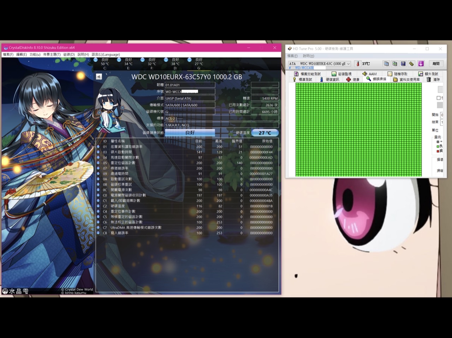Click the CrystalDiskInfo title bar app icon

pyautogui.click(x=5, y=48)
